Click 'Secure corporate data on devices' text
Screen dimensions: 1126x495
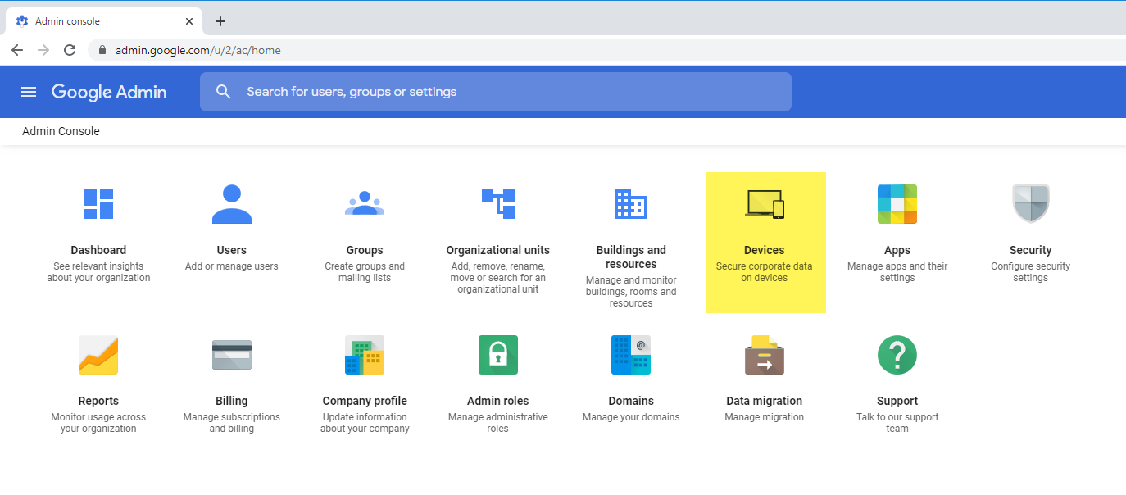765,272
